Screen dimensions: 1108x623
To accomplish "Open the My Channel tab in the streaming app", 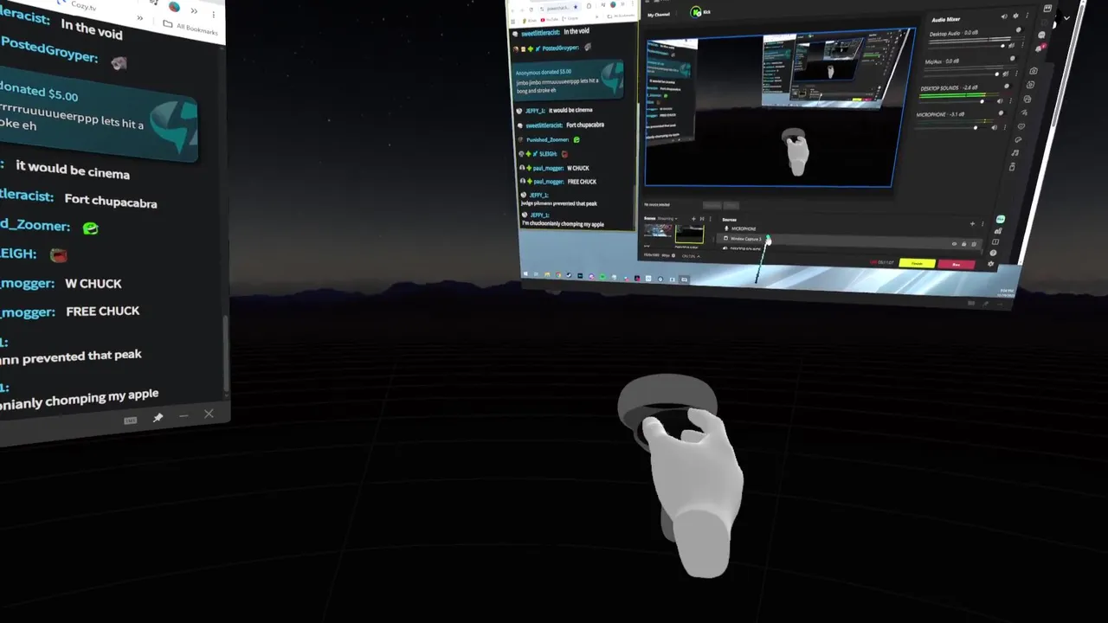I will pyautogui.click(x=659, y=15).
